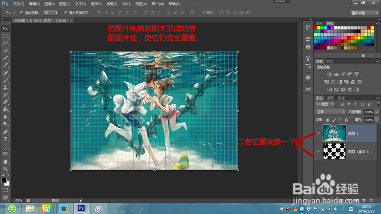Open the 3D panel cube icon
This screenshot has width=381, height=214.
click(x=308, y=77)
